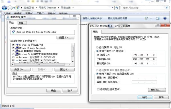The width and height of the screenshot is (171, 109).
Task: Select 使用下面的 IP 地址 radio button
Action: point(97,51)
